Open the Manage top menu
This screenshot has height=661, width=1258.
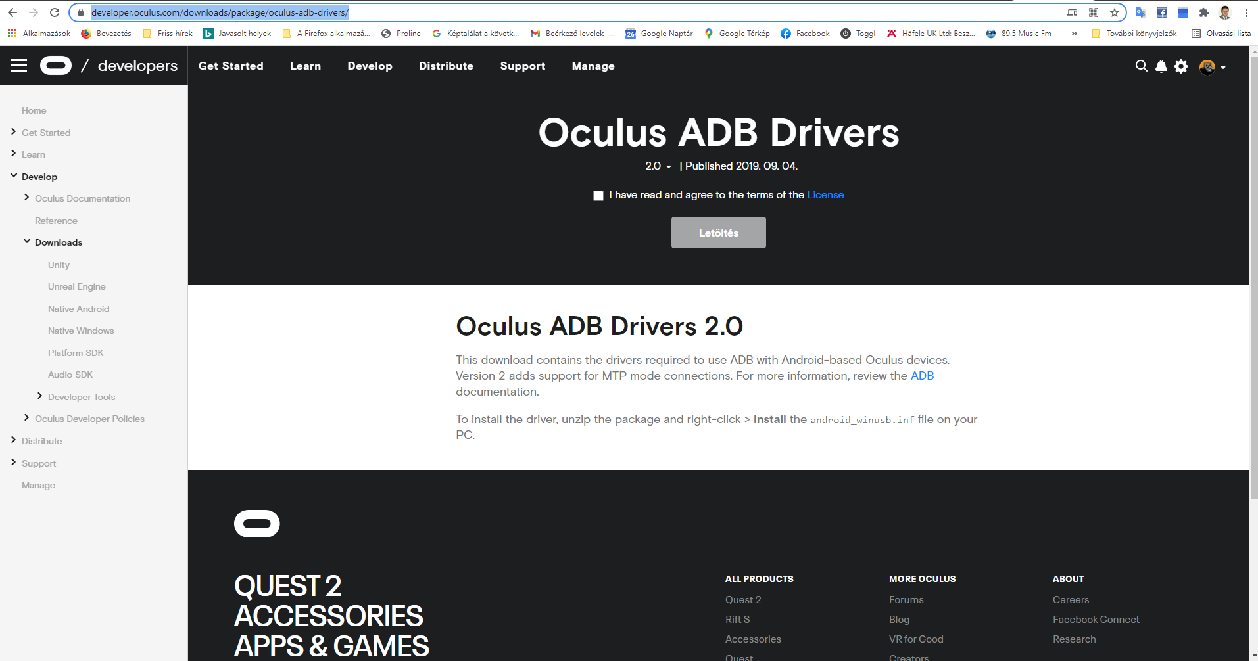[593, 66]
